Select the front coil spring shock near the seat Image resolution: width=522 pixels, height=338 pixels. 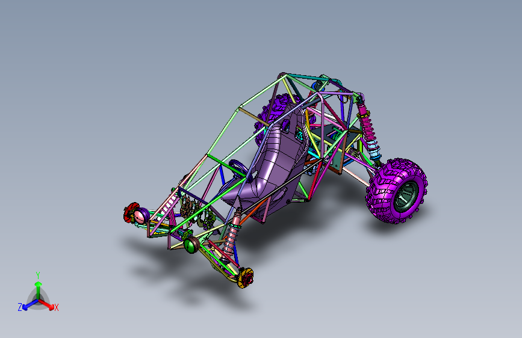231,233
